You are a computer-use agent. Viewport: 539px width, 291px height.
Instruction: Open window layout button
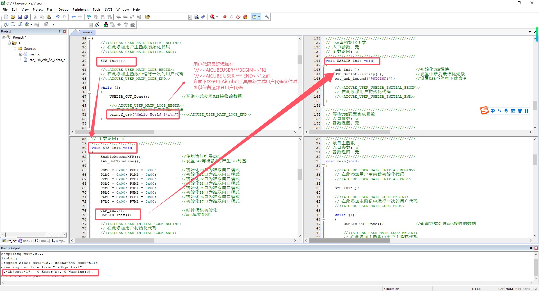pos(254,17)
